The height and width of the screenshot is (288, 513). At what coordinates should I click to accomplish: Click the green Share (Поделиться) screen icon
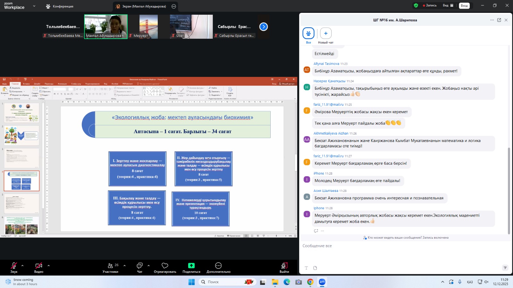[191, 266]
